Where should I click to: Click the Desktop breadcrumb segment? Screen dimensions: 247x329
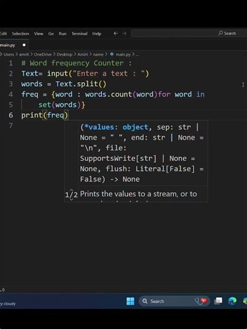65,54
